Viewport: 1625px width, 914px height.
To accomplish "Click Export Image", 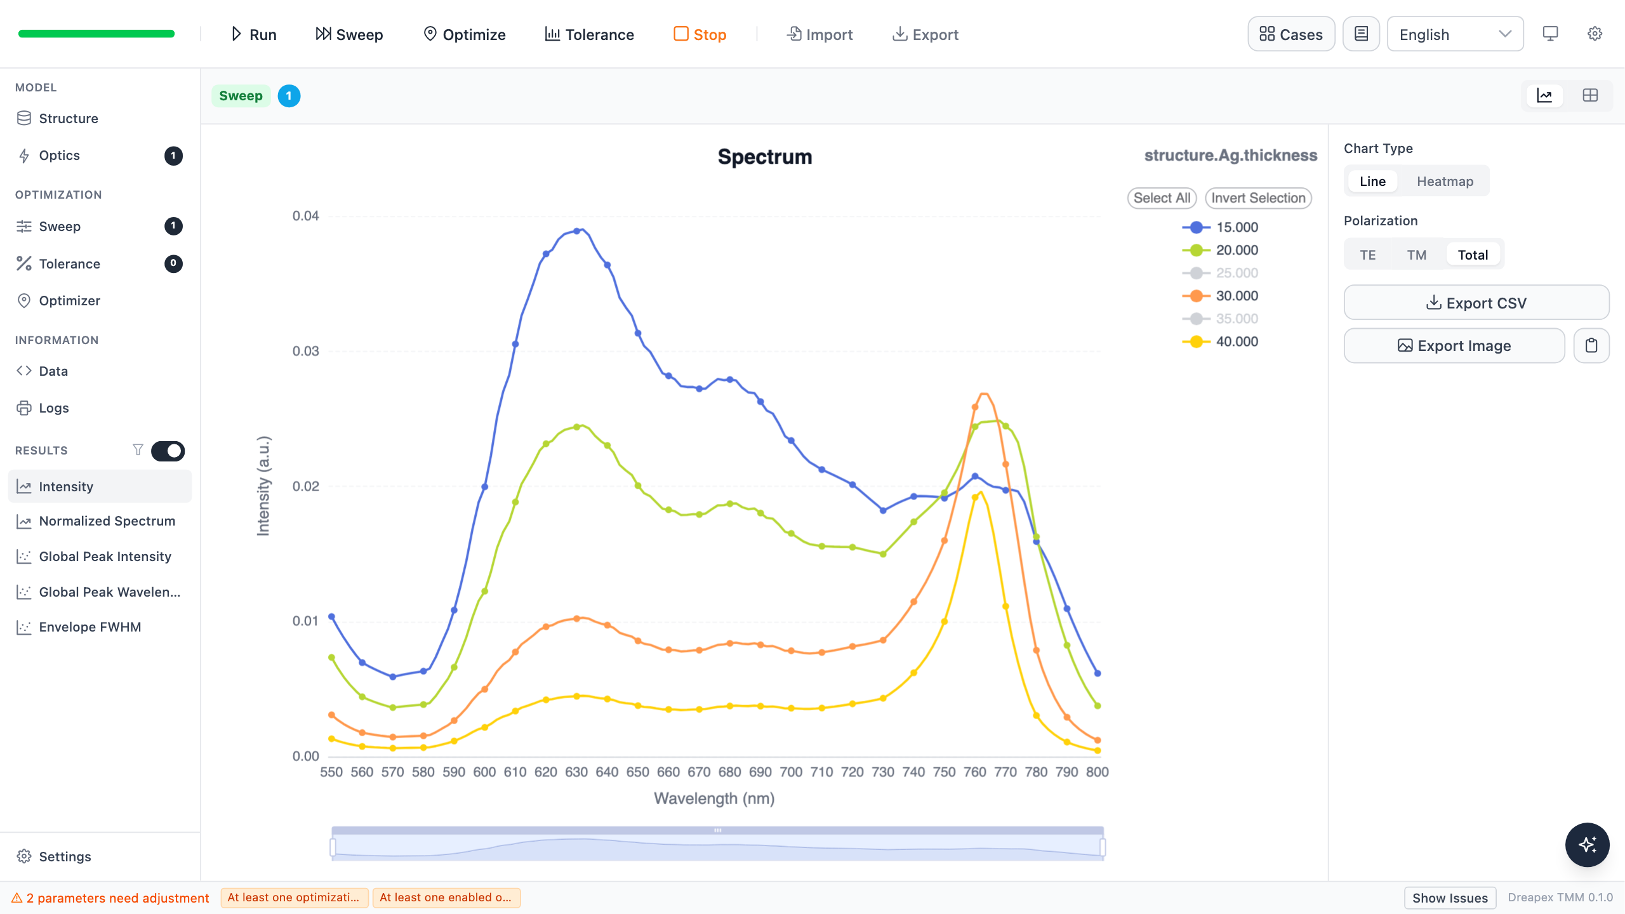I will pyautogui.click(x=1454, y=346).
